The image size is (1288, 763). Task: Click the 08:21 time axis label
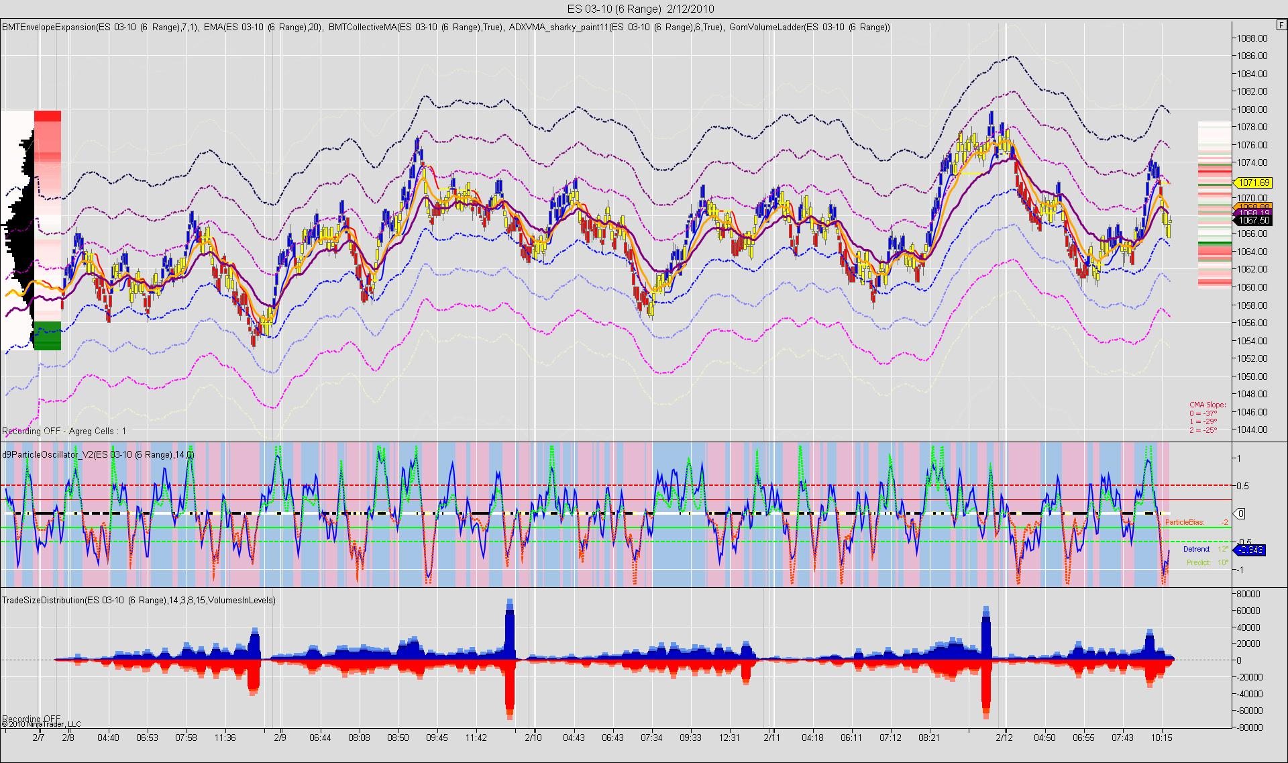pyautogui.click(x=929, y=737)
